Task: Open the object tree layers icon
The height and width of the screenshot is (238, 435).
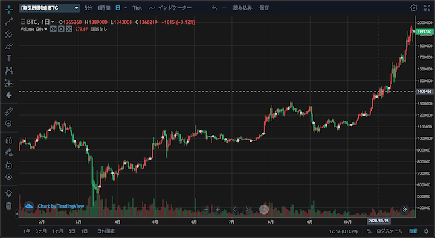Action: [9, 193]
